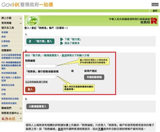The height and width of the screenshot is (132, 160).
Task: Open the 評稅 sidebar link
Action: 4,90
